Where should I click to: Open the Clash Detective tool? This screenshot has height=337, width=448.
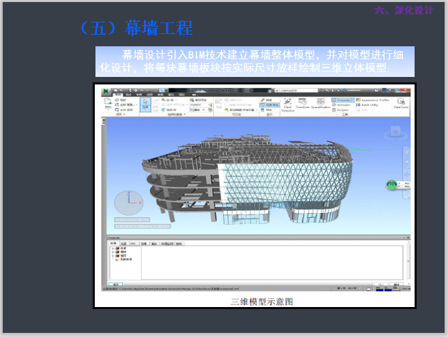pos(288,104)
